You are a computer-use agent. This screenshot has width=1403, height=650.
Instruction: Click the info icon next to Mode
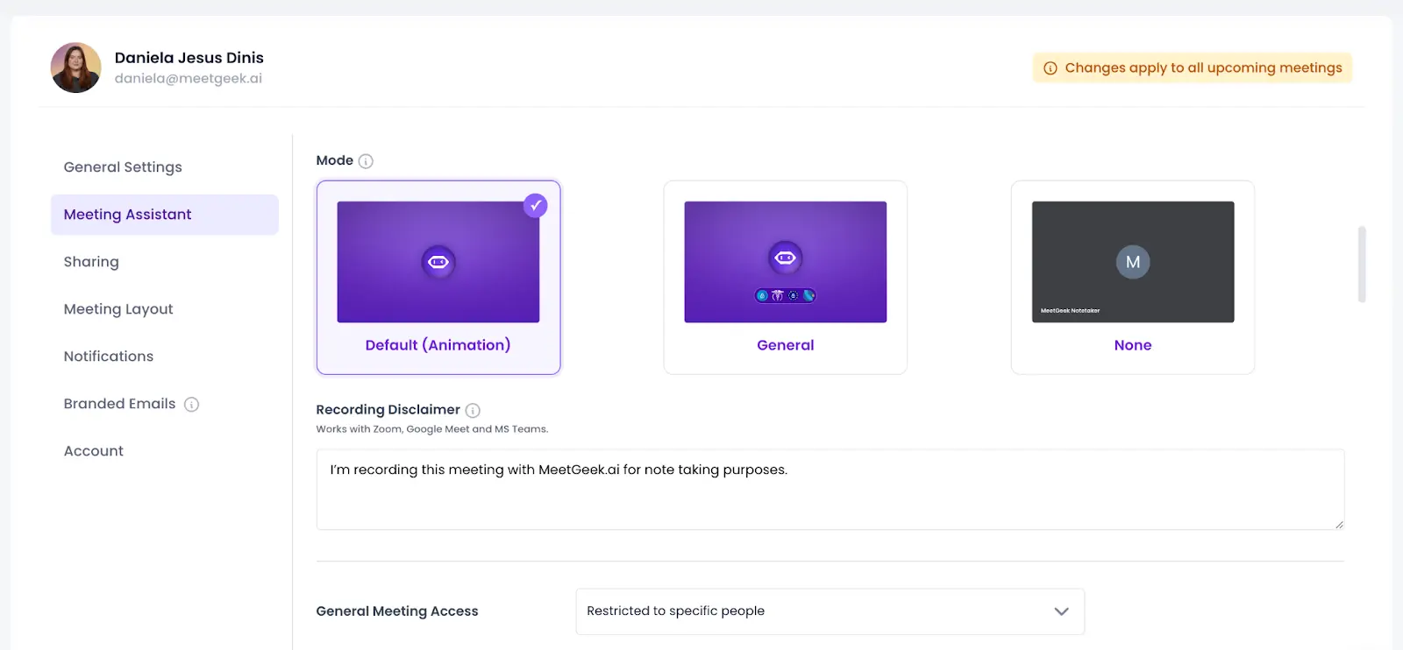pyautogui.click(x=366, y=161)
